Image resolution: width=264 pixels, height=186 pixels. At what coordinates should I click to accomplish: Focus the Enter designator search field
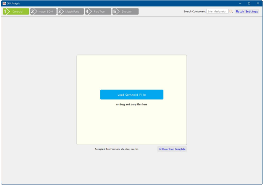point(217,11)
